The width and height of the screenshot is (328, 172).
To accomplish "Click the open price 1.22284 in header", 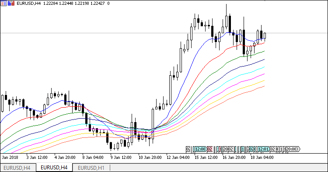I will coord(50,4).
